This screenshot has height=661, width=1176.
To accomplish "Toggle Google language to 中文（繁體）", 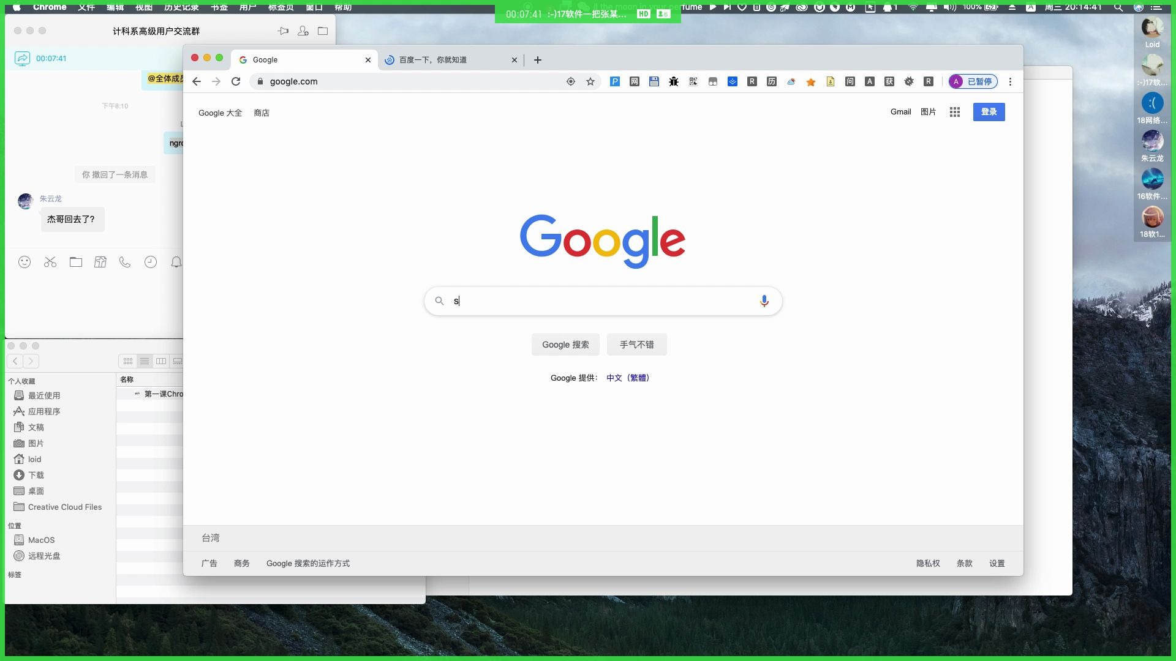I will click(628, 378).
